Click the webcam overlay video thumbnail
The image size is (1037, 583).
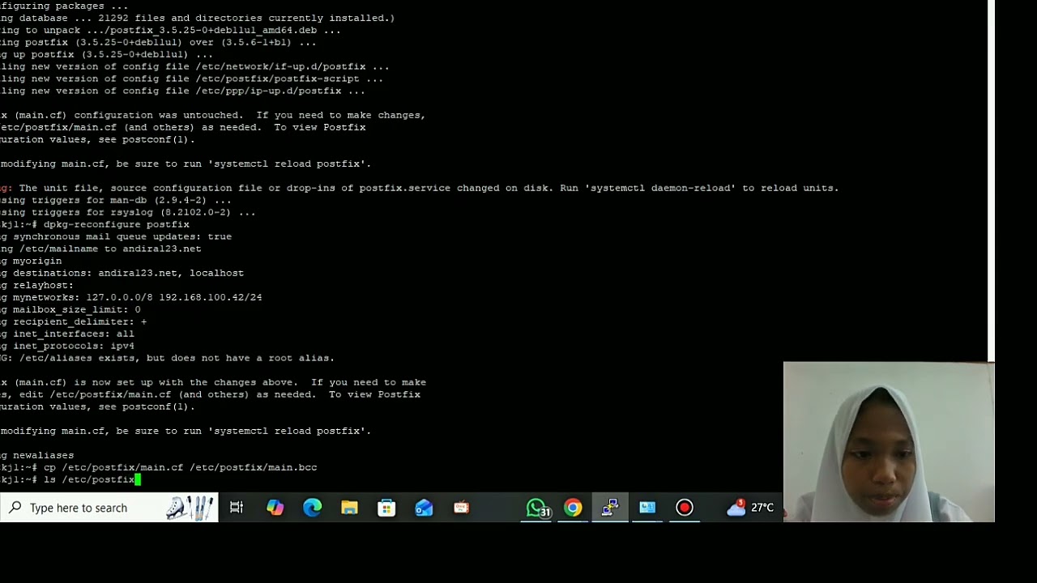pos(889,442)
